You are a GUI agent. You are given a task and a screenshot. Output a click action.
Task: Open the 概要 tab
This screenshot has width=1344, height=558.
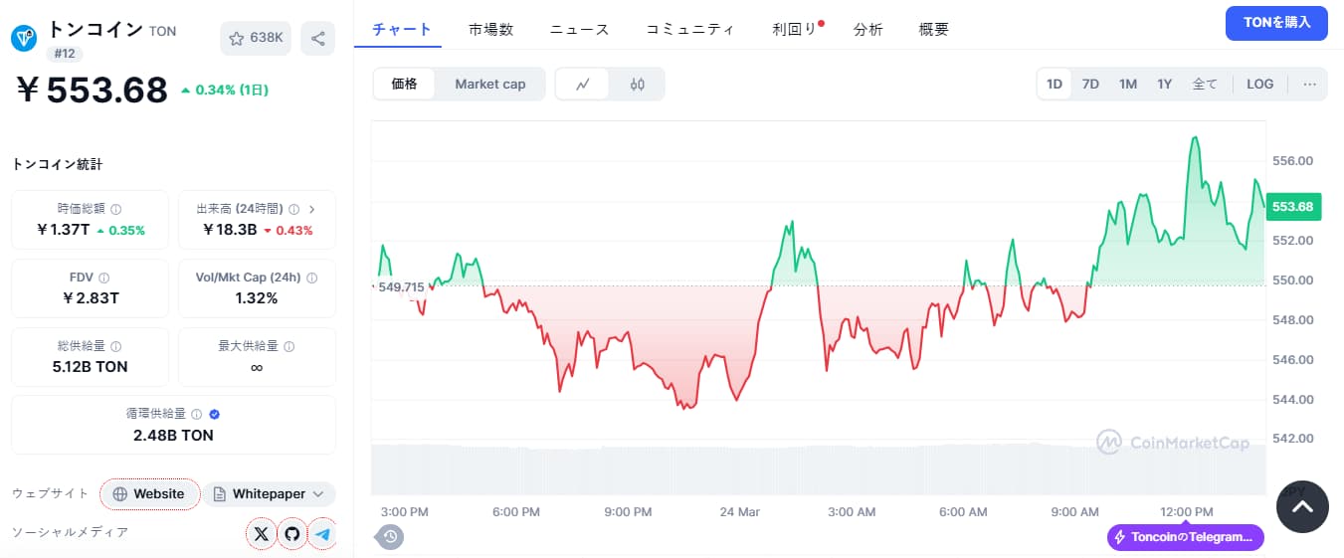point(933,29)
